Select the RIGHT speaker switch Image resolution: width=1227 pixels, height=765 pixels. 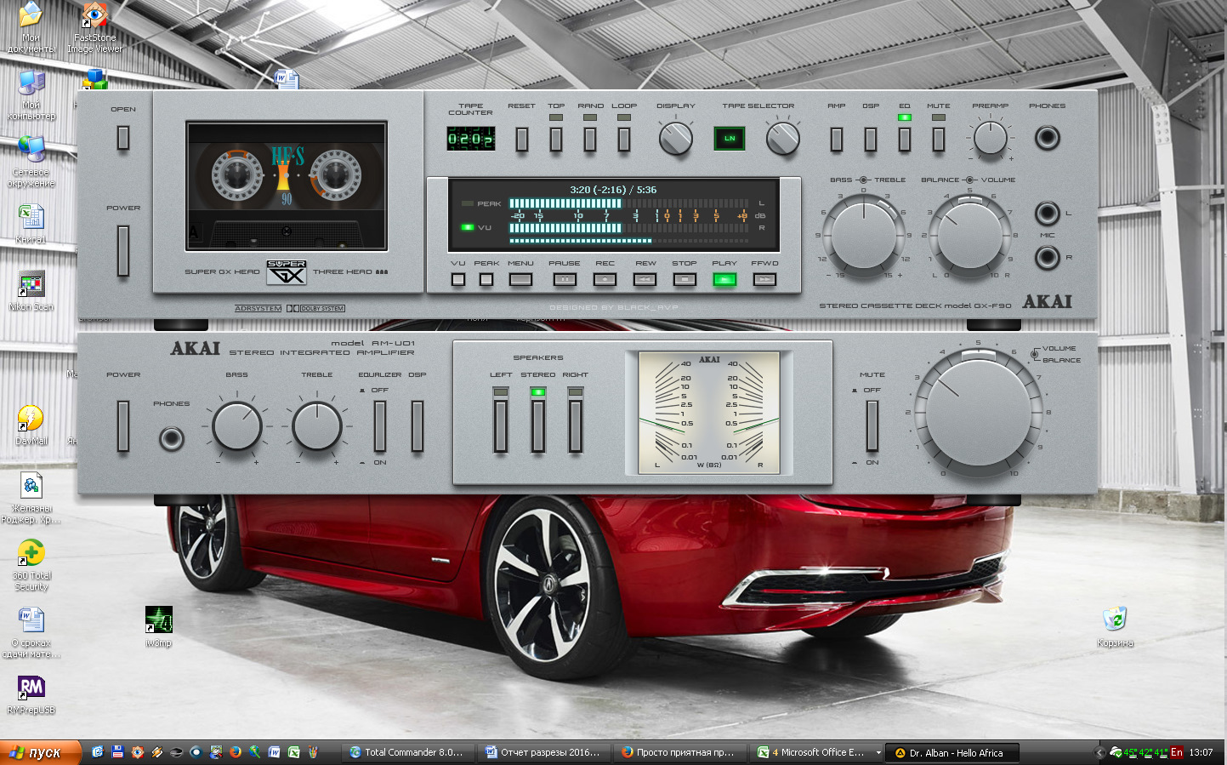(x=576, y=426)
